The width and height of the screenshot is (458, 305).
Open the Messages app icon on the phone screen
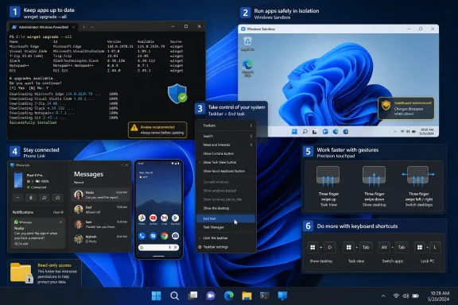tap(153, 236)
